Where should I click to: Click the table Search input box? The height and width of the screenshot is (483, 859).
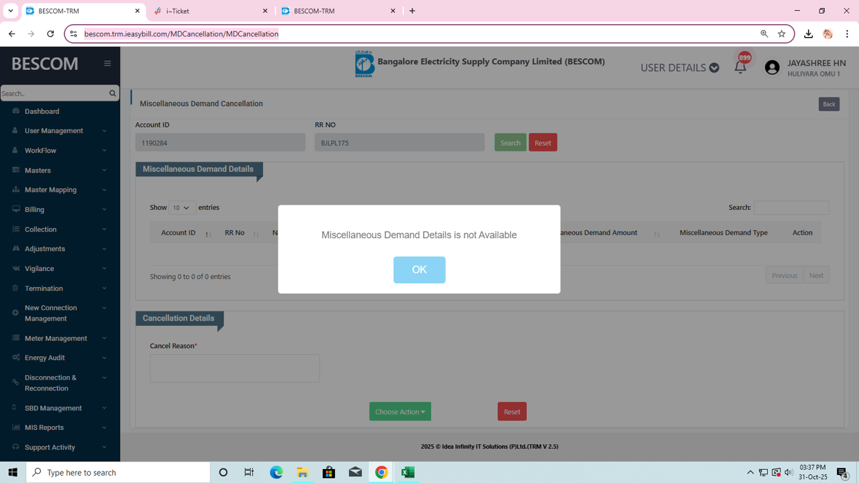click(x=791, y=208)
